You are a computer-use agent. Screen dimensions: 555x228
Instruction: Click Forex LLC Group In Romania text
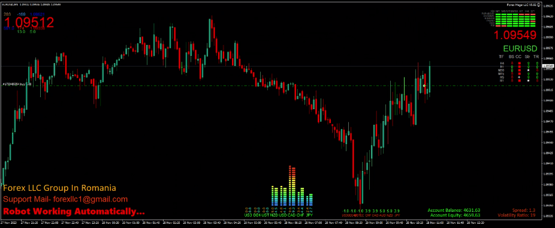pos(59,188)
